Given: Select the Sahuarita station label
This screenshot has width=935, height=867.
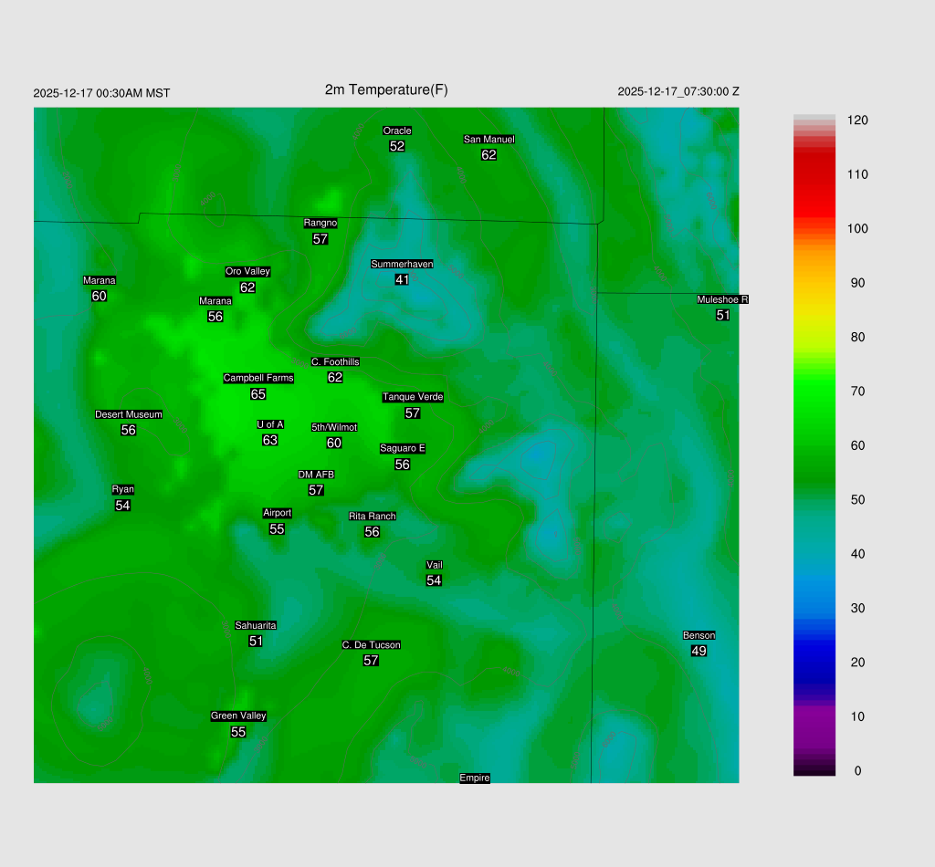Looking at the screenshot, I should tap(256, 625).
